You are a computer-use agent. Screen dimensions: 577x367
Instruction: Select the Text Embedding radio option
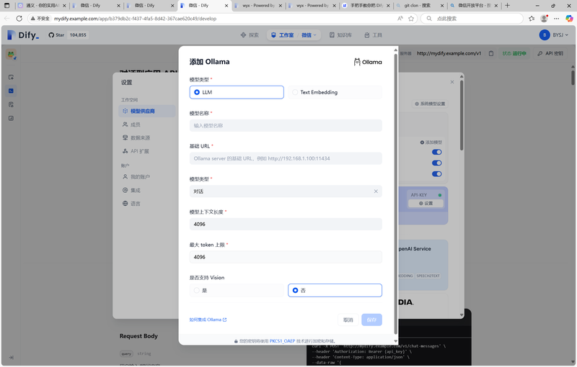pyautogui.click(x=335, y=92)
